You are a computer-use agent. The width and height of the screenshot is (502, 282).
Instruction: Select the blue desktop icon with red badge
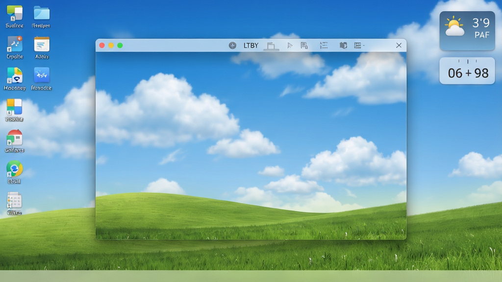tap(15, 44)
